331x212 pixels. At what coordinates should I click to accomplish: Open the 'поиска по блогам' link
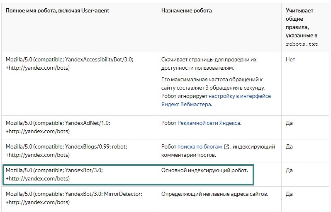[200, 147]
